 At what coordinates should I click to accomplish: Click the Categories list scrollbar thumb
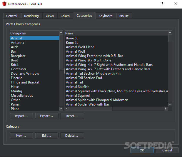[x=61, y=52]
